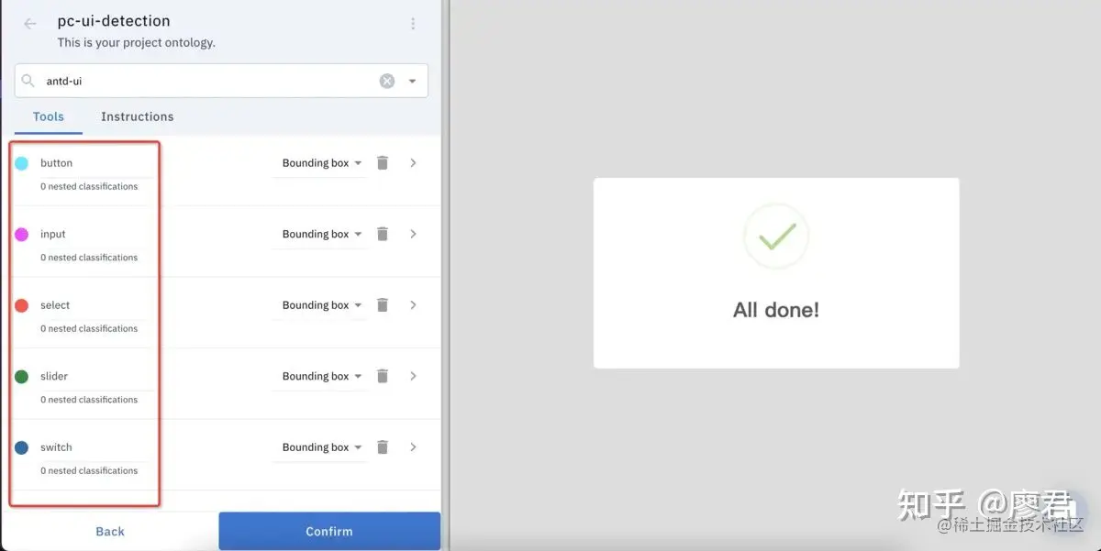Click the back arrow beside pc-ui-detection
1101x551 pixels.
click(29, 24)
